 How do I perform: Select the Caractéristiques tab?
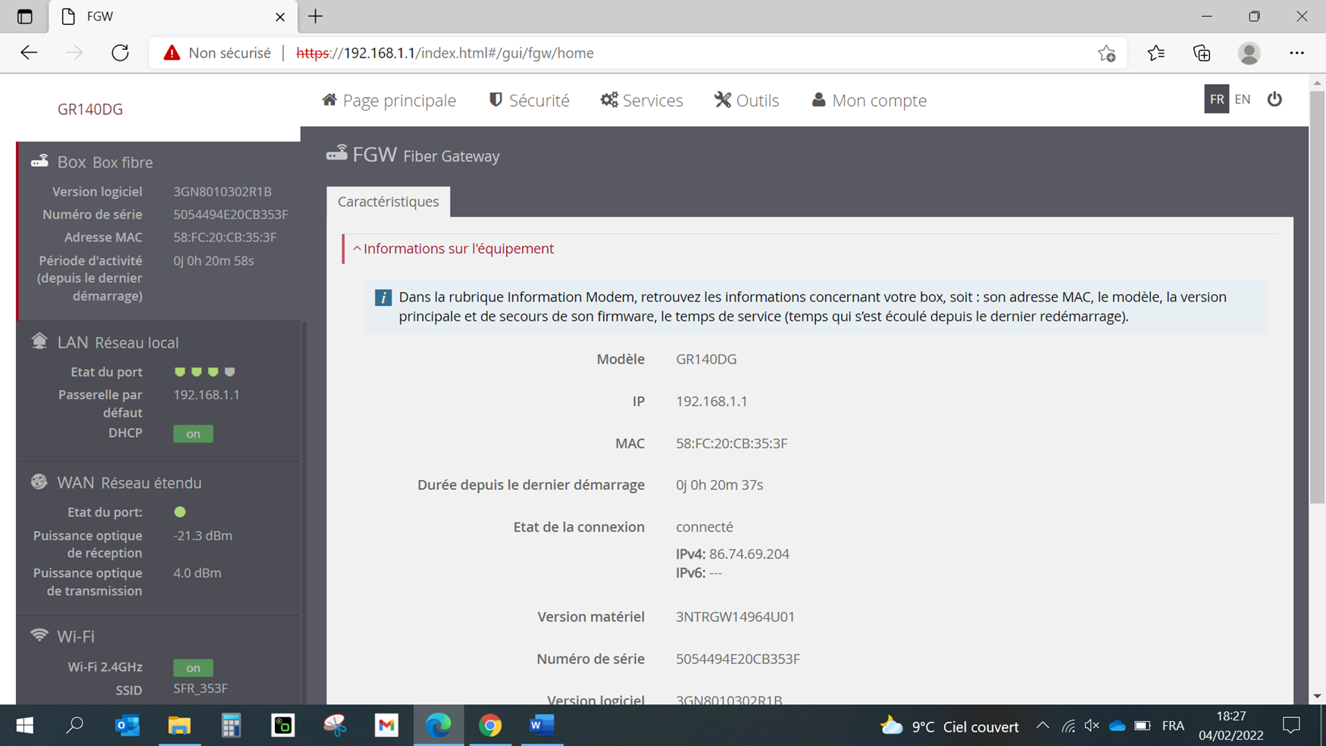388,201
